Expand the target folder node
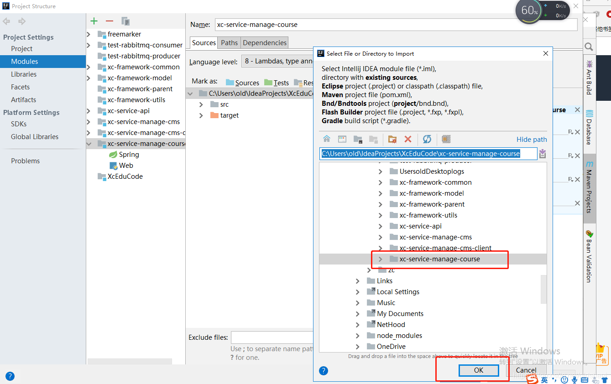The image size is (611, 384). tap(201, 115)
